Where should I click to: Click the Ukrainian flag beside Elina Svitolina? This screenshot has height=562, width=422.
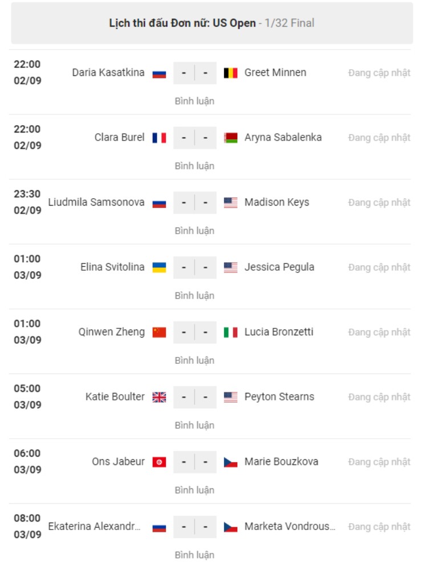tap(159, 267)
